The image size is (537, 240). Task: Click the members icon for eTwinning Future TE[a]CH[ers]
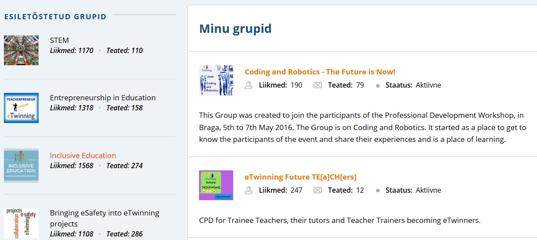pos(249,191)
